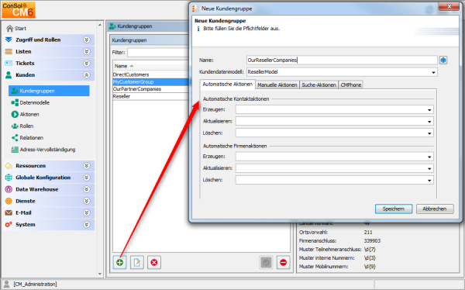This screenshot has width=465, height=290.
Task: Expand the Listen section chevron
Action: 87,52
